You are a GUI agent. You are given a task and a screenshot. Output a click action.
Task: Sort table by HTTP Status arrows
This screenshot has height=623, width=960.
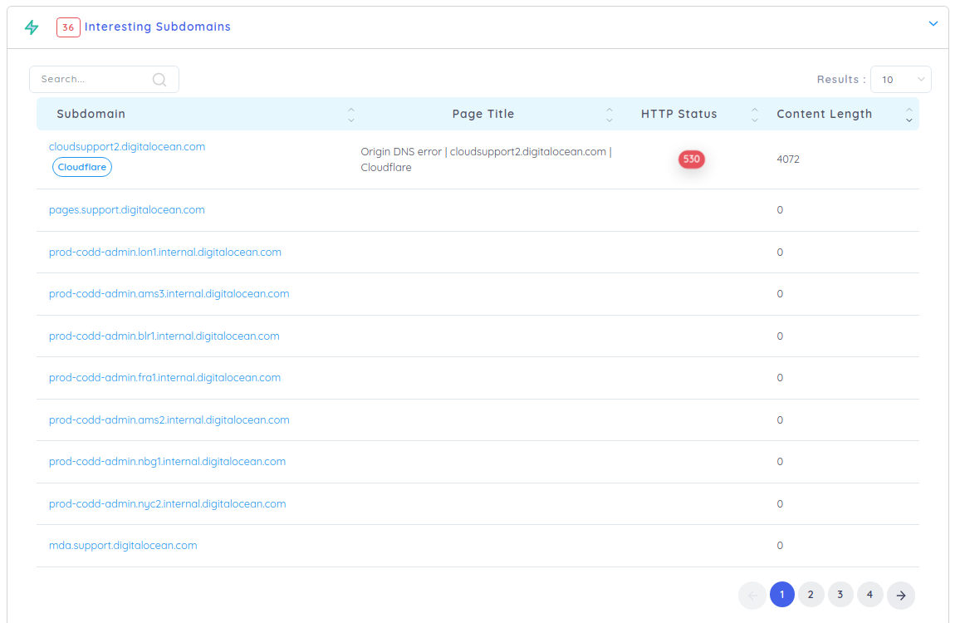[x=754, y=115]
